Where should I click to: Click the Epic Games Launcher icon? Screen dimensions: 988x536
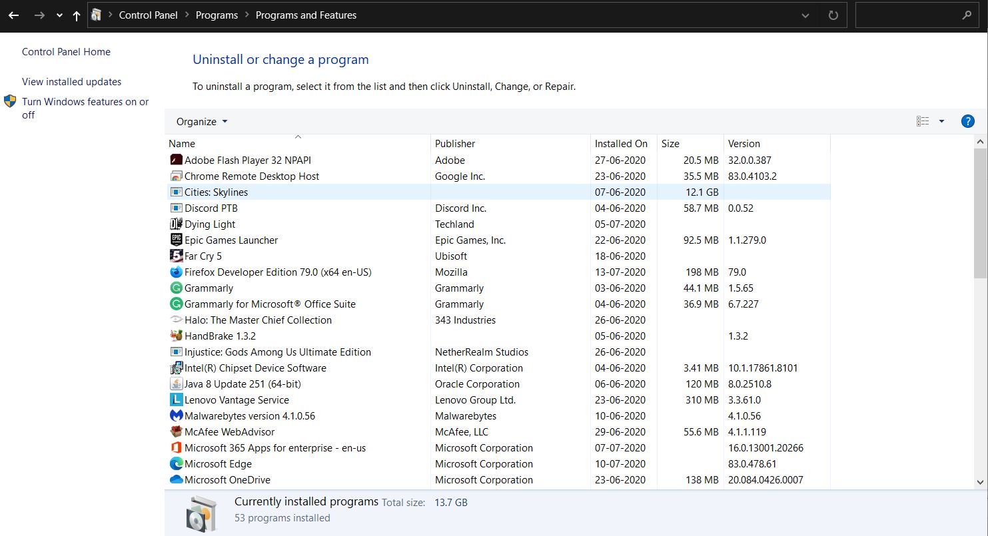[176, 240]
